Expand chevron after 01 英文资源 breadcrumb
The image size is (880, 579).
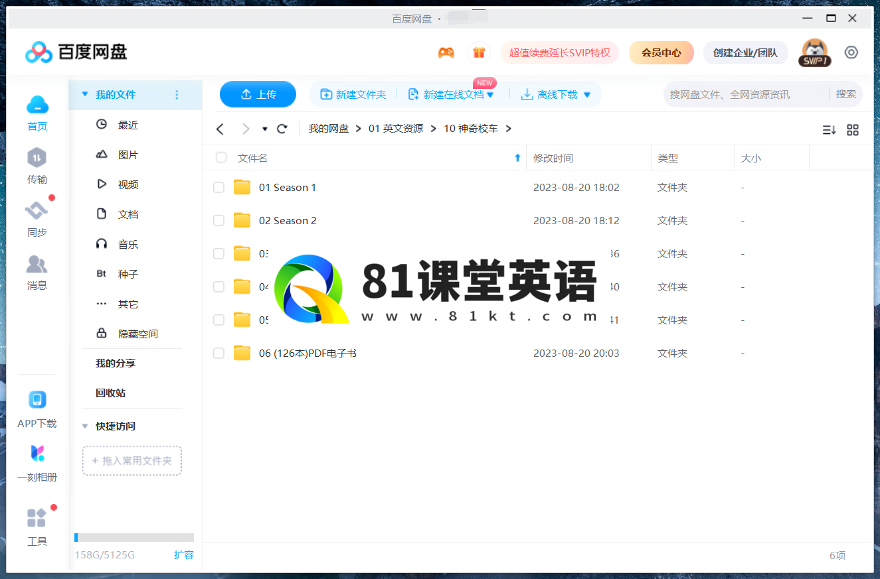coord(434,129)
